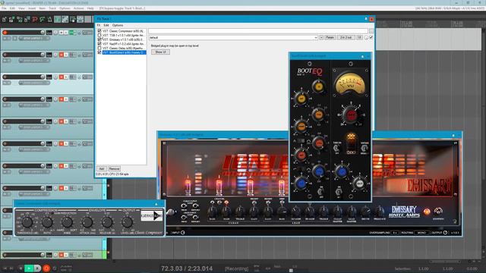Enable the TSB-1 plugin checkbox in FX list
Screen dimensions: 486x273
[99, 36]
